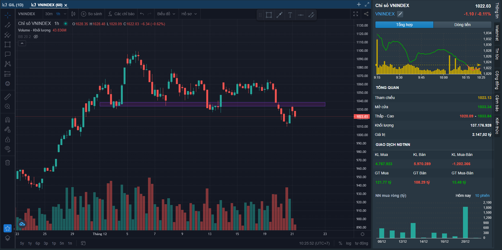Screen dimensions: 502x250
Task: Select the arrow line drawing tool
Action: point(279,15)
